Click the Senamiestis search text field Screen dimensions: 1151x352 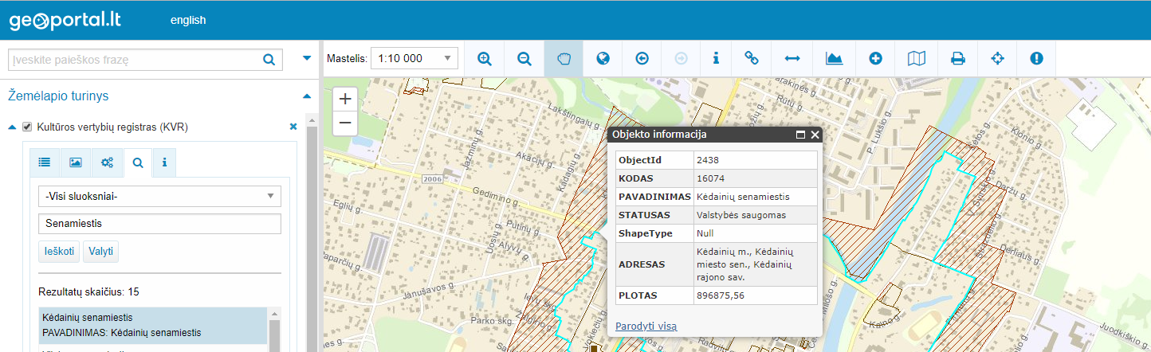coord(159,224)
